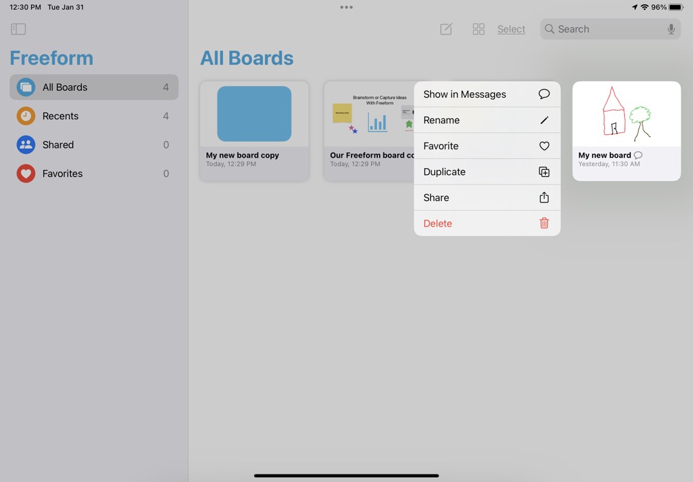Click the Duplicate icon in the menu
The height and width of the screenshot is (482, 693).
pos(544,171)
